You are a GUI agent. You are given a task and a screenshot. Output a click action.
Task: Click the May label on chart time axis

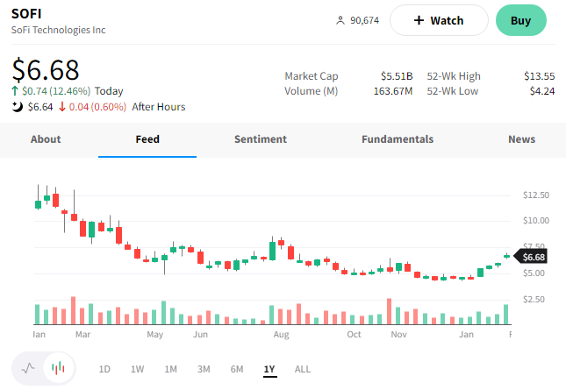(x=154, y=335)
